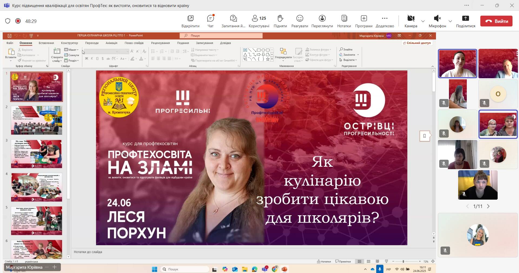Go to next page of participant videos
The height and width of the screenshot is (273, 519).
[488, 206]
